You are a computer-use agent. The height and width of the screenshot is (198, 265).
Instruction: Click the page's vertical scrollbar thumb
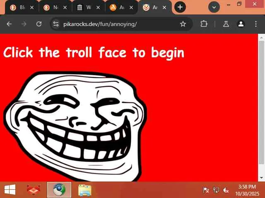click(261, 102)
